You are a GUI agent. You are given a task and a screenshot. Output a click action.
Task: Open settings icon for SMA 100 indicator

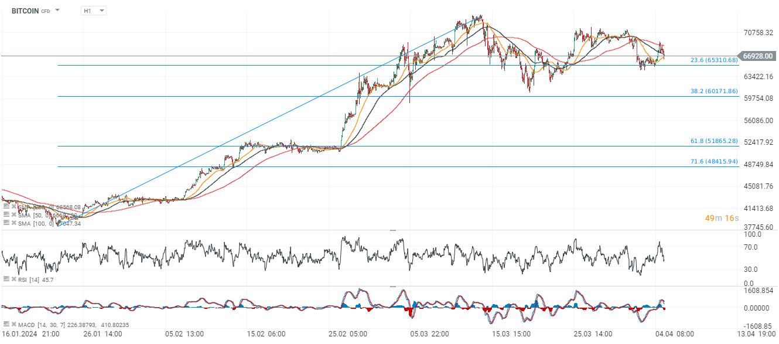tap(6, 223)
